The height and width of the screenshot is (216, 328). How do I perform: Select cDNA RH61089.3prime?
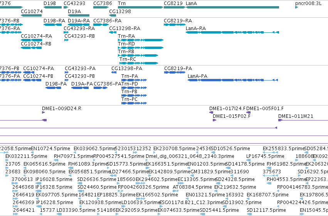(x=87, y=164)
